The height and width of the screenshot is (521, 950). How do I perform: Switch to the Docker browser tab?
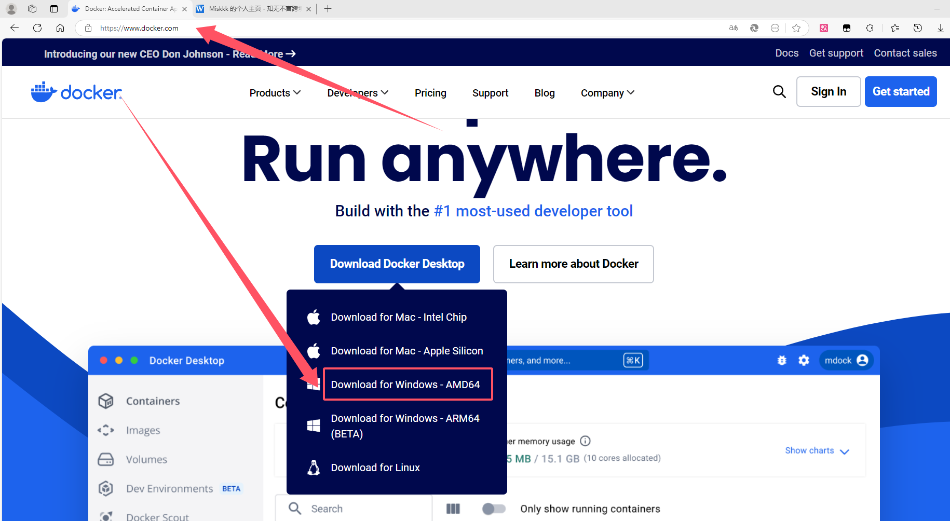click(130, 9)
